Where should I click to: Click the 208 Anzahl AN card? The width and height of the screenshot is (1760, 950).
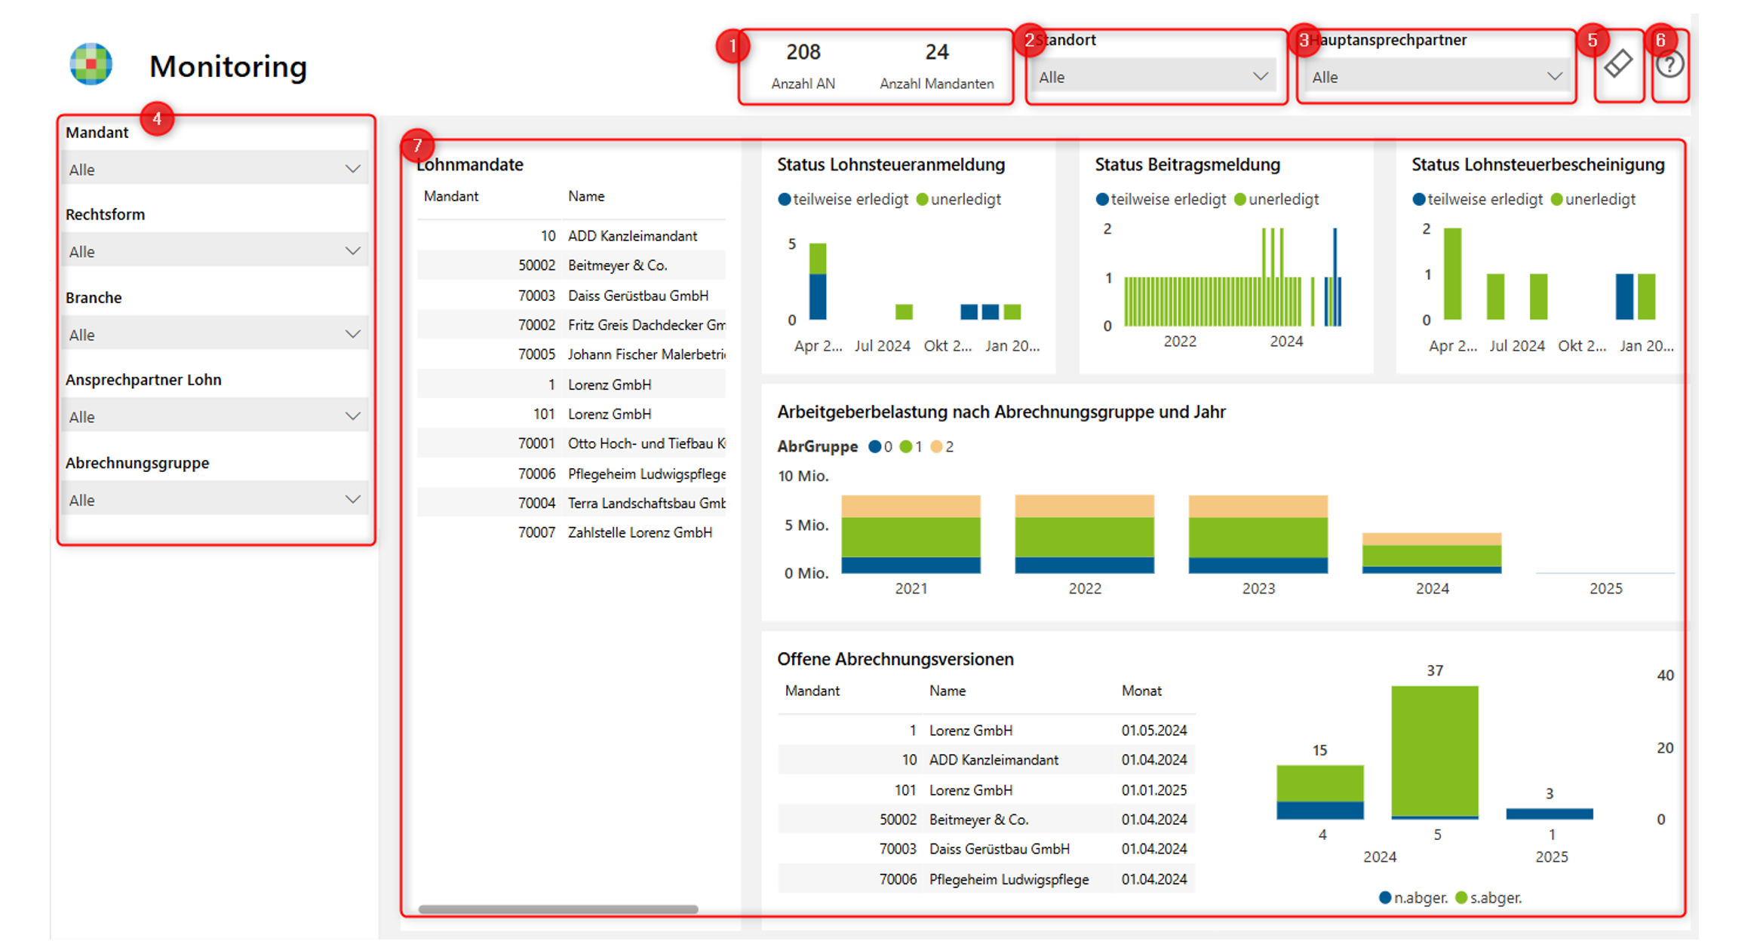click(x=803, y=65)
